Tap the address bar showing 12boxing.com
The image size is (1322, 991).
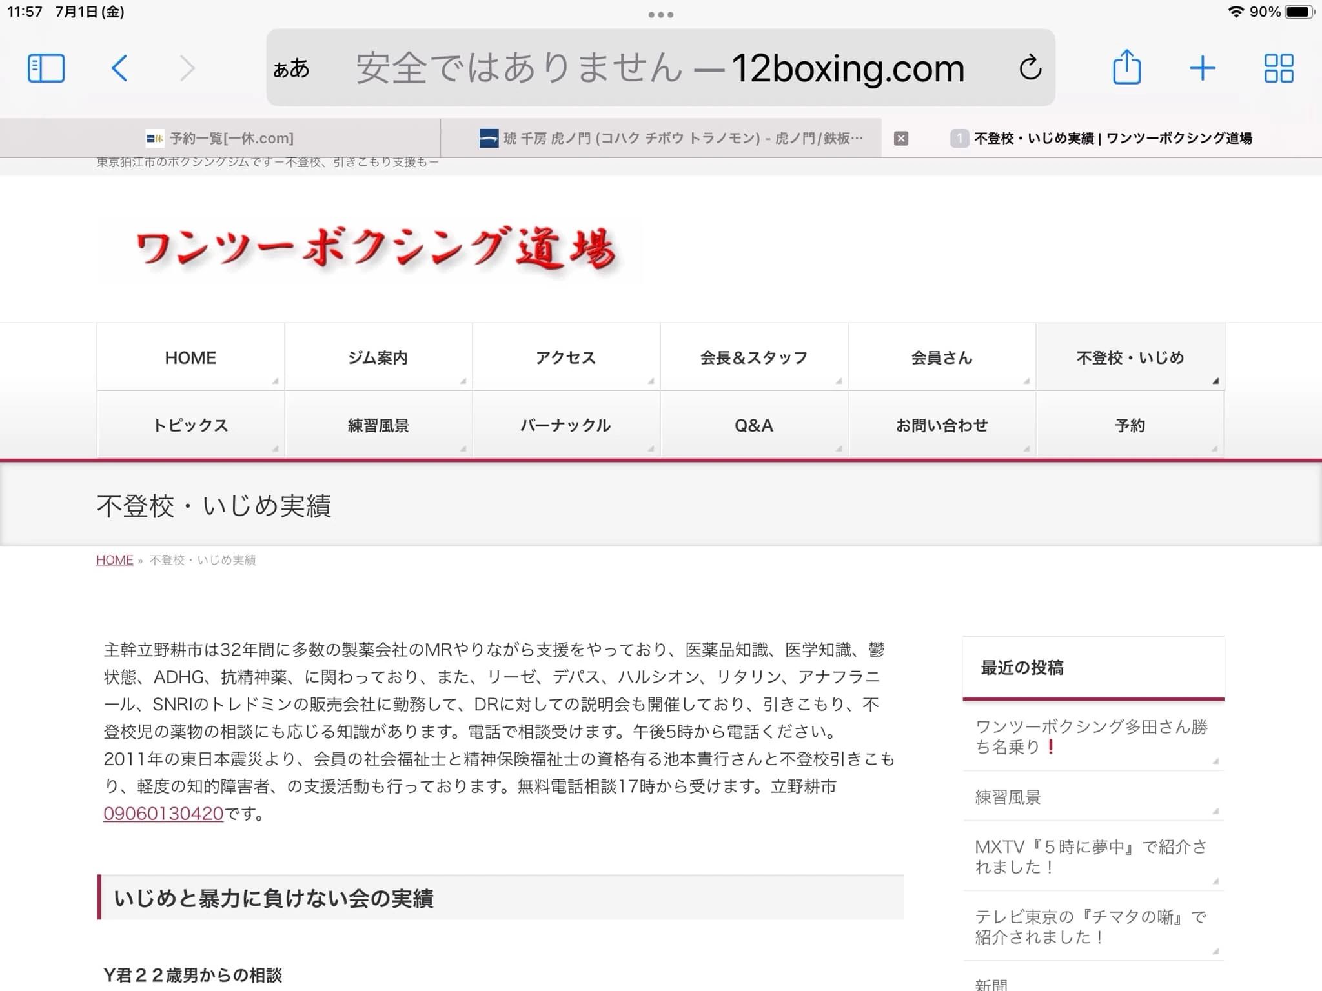click(x=658, y=67)
